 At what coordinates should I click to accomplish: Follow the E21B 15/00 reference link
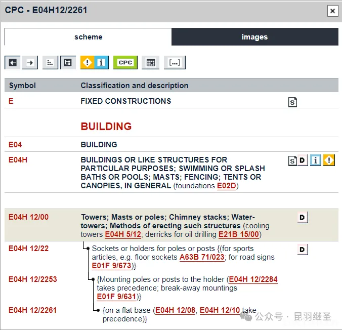click(238, 234)
